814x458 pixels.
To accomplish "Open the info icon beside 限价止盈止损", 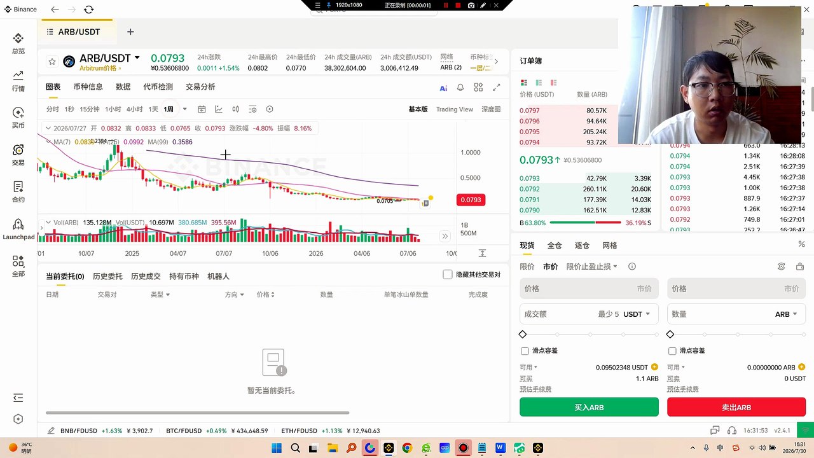I will 631,267.
